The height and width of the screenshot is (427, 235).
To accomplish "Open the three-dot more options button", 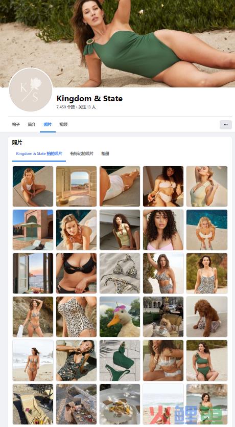I will (226, 125).
